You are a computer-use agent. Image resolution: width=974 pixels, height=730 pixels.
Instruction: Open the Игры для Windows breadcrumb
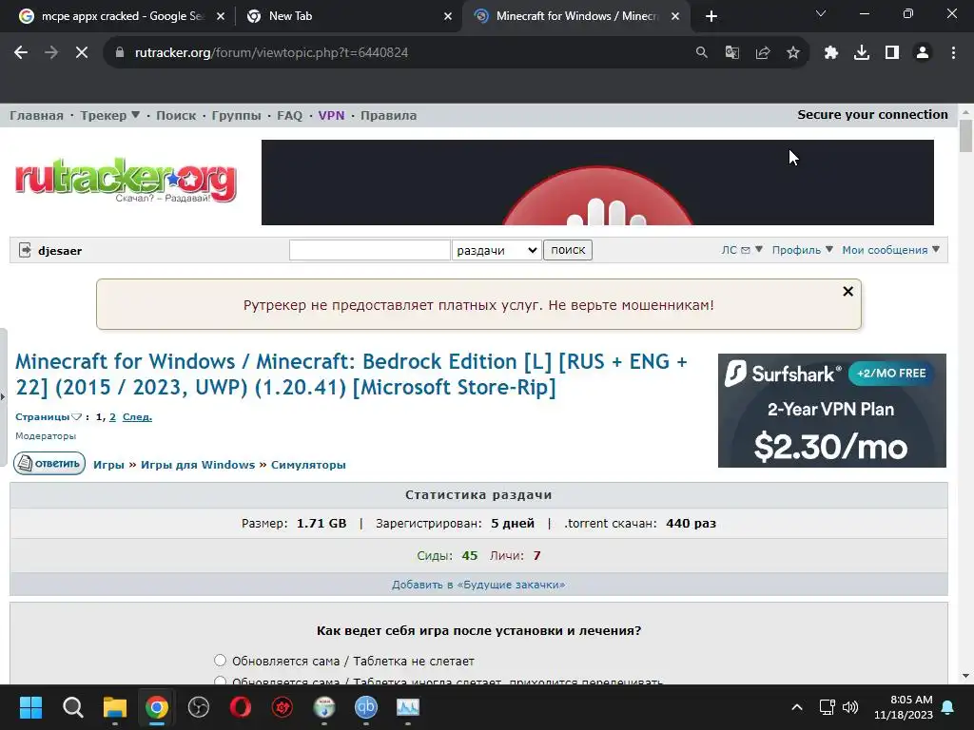coord(198,465)
